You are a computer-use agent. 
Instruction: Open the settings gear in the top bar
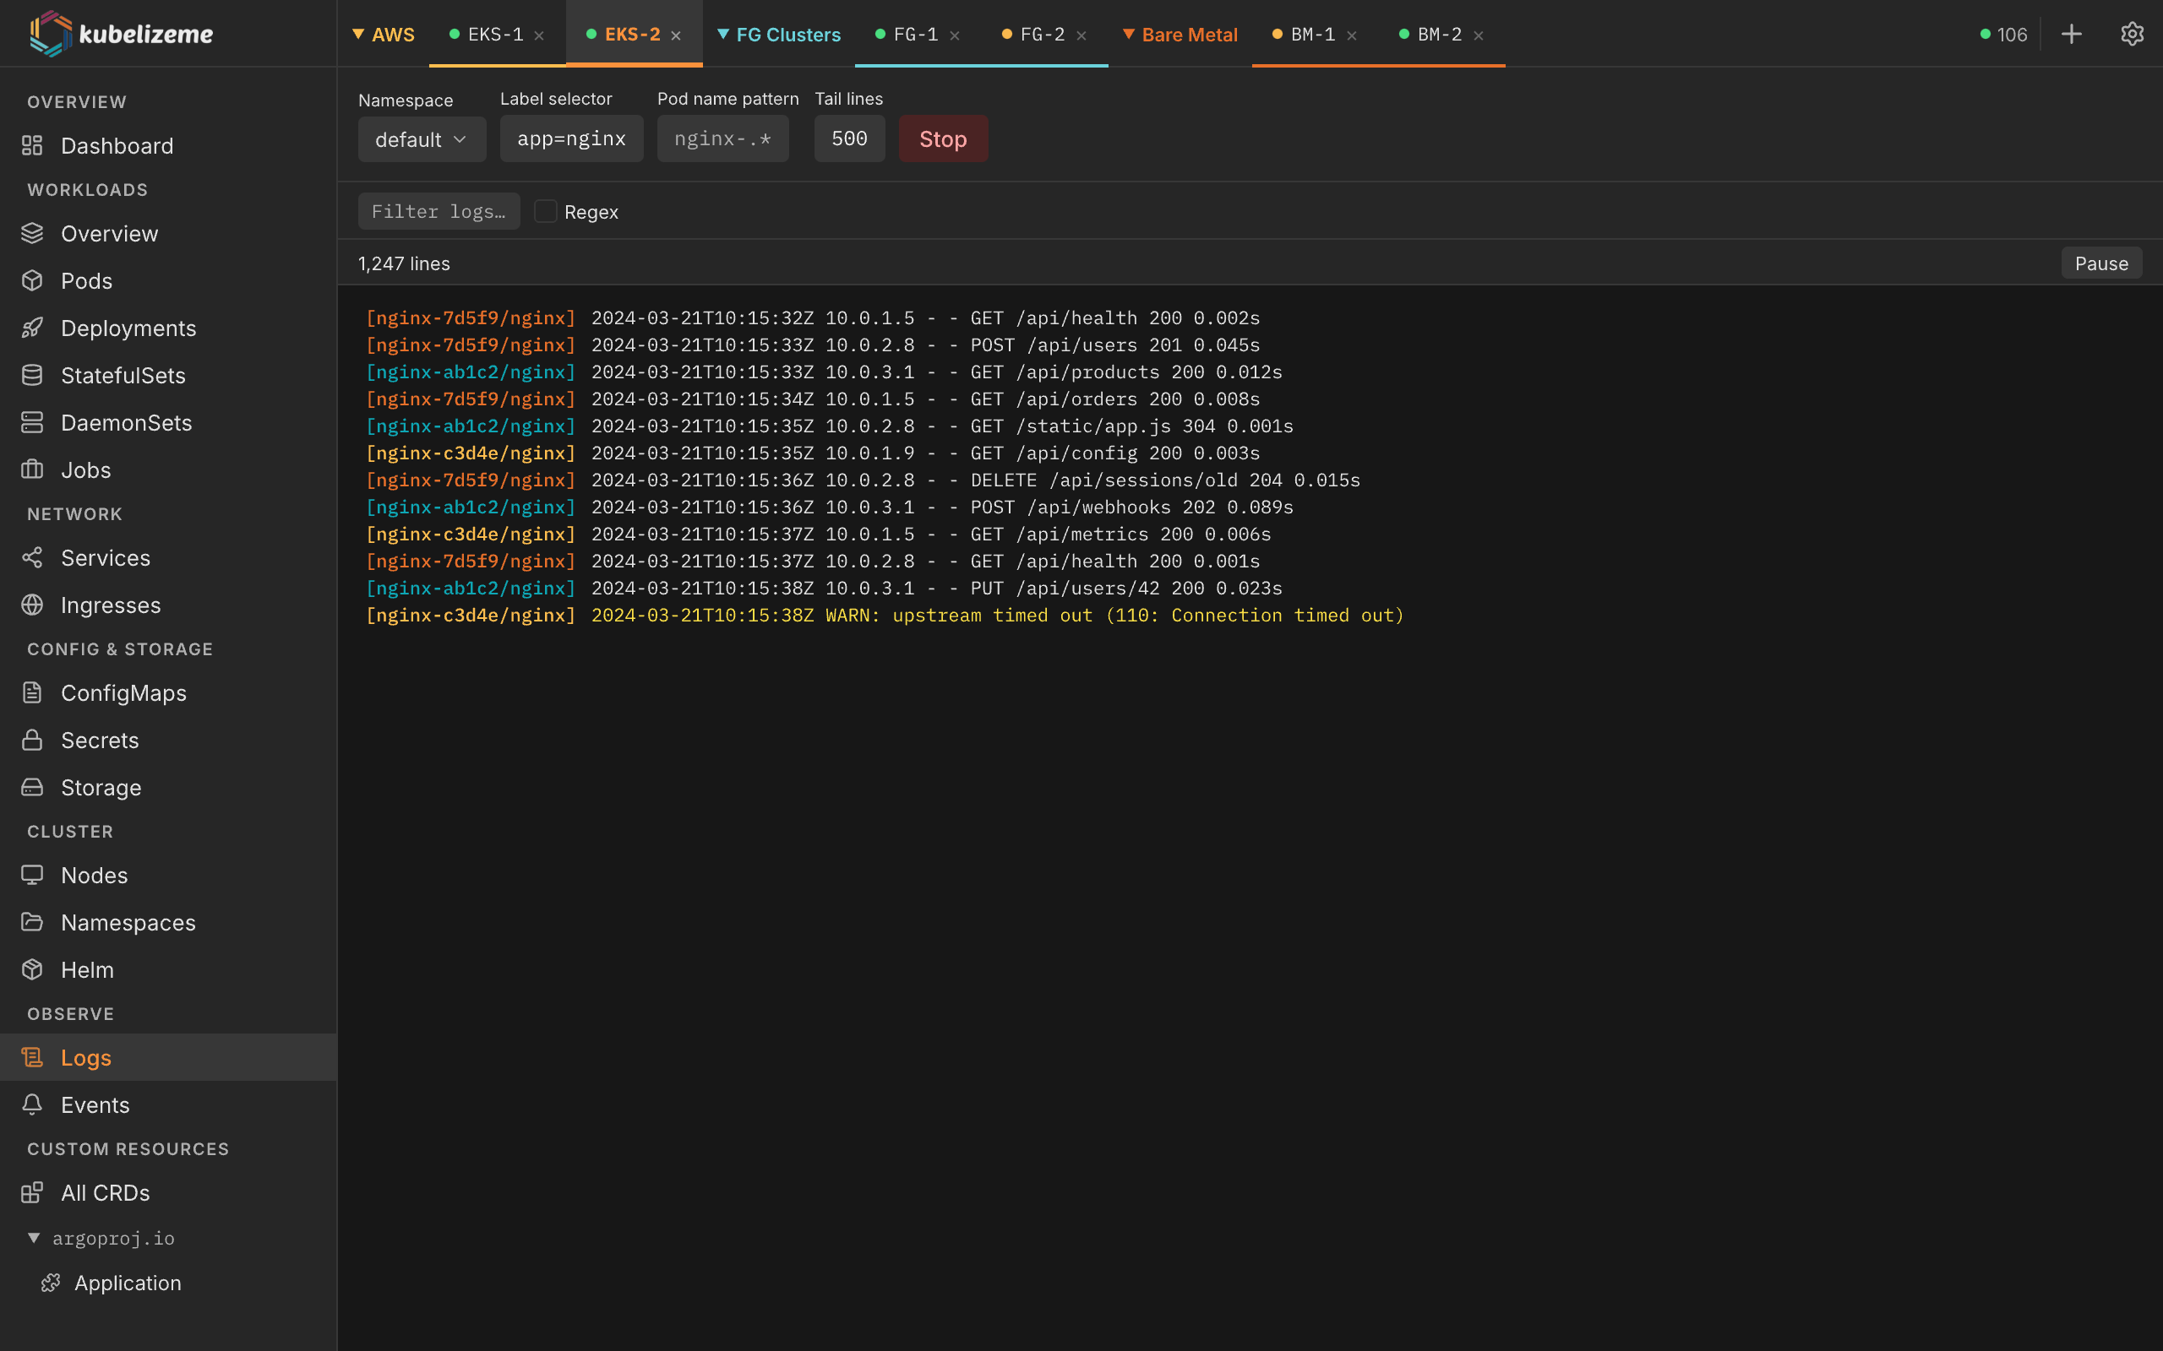pyautogui.click(x=2133, y=33)
